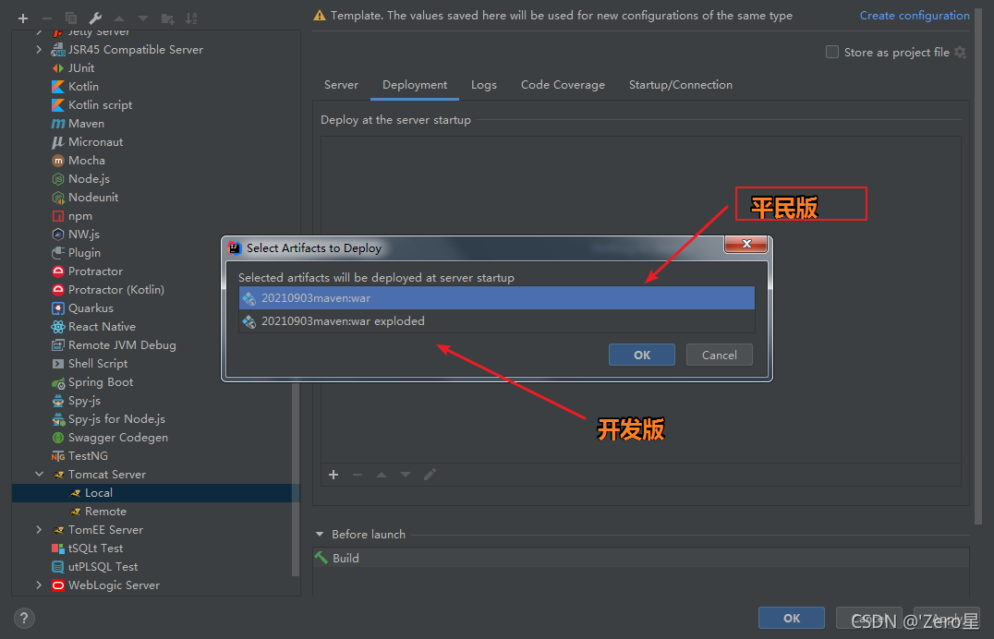The image size is (994, 639).
Task: Click the Create configuration link
Action: coord(915,15)
